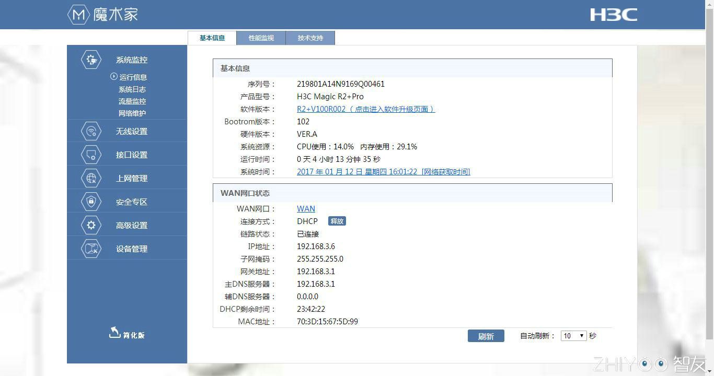Click the 简化版 switch arrow icon
The height and width of the screenshot is (376, 714).
pyautogui.click(x=114, y=333)
